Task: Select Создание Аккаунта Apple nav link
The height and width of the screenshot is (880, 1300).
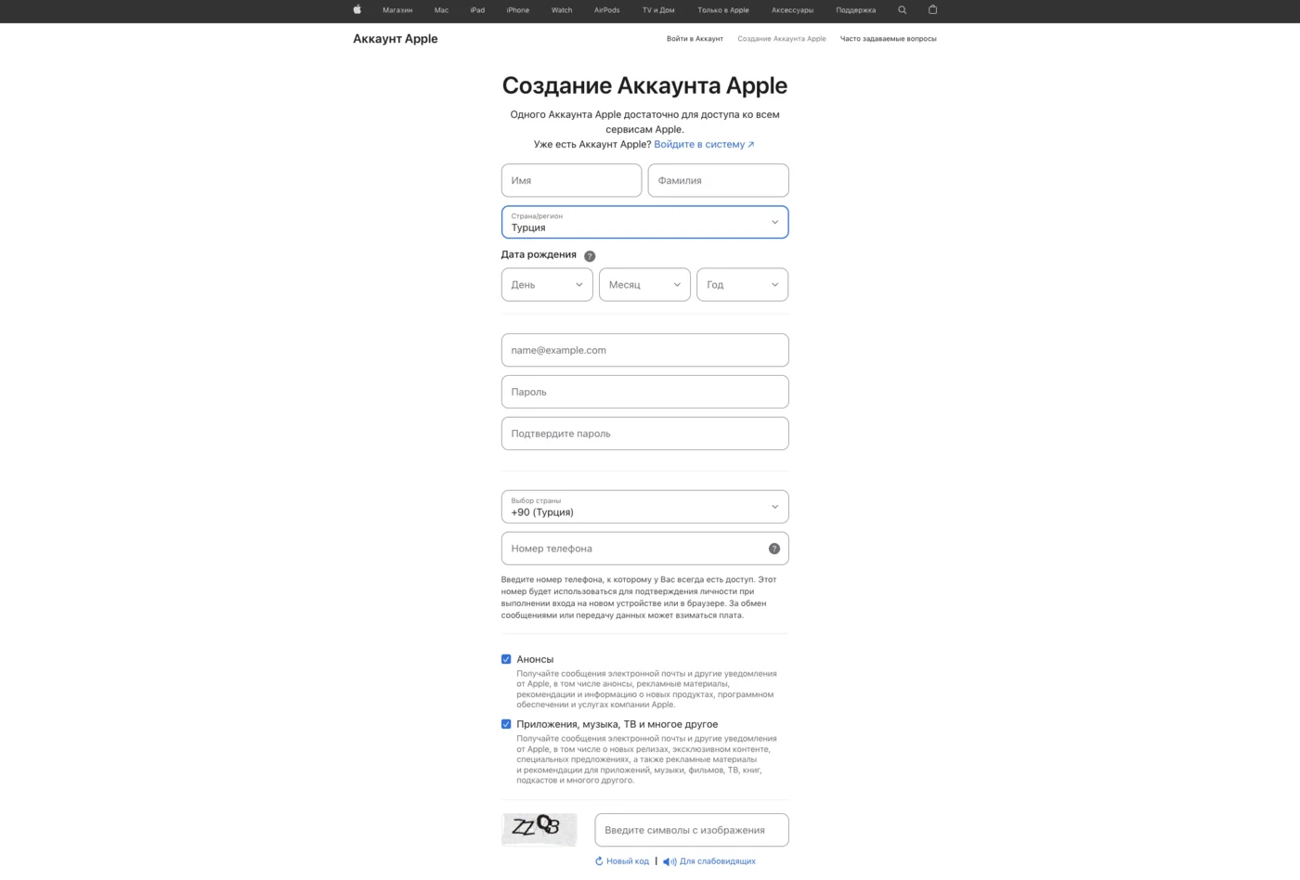Action: (x=782, y=39)
